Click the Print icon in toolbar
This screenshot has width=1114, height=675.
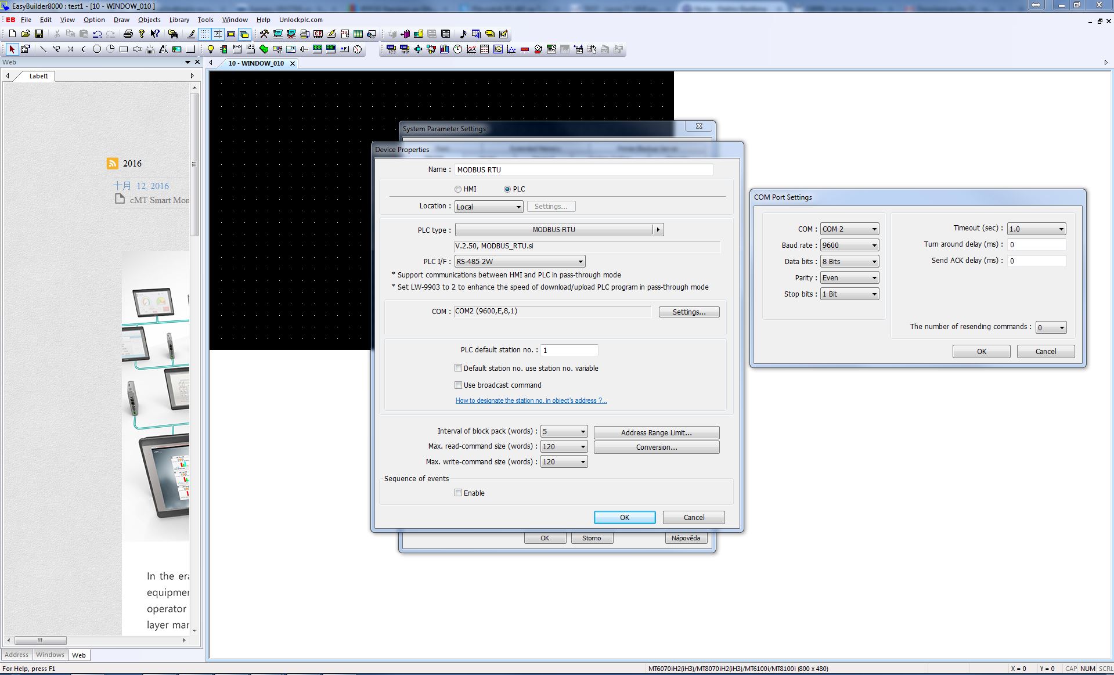(x=128, y=34)
